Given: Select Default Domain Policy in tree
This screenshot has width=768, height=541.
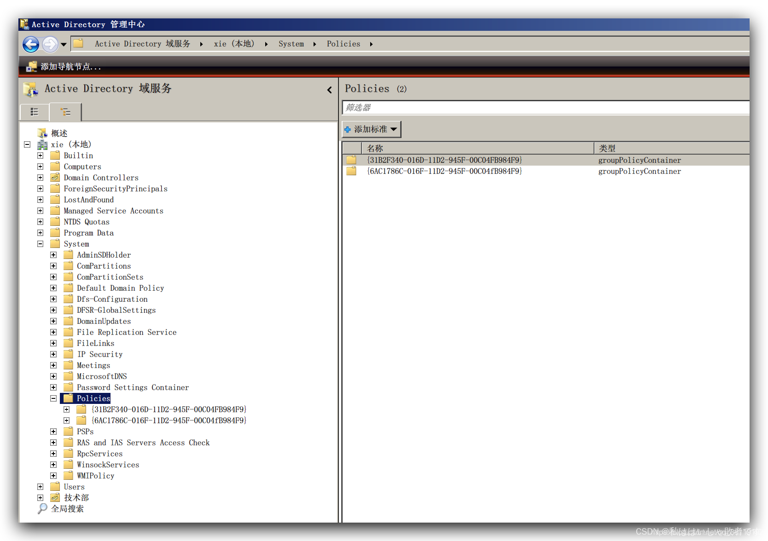Looking at the screenshot, I should coord(120,288).
